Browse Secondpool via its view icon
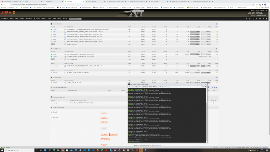 (217, 66)
